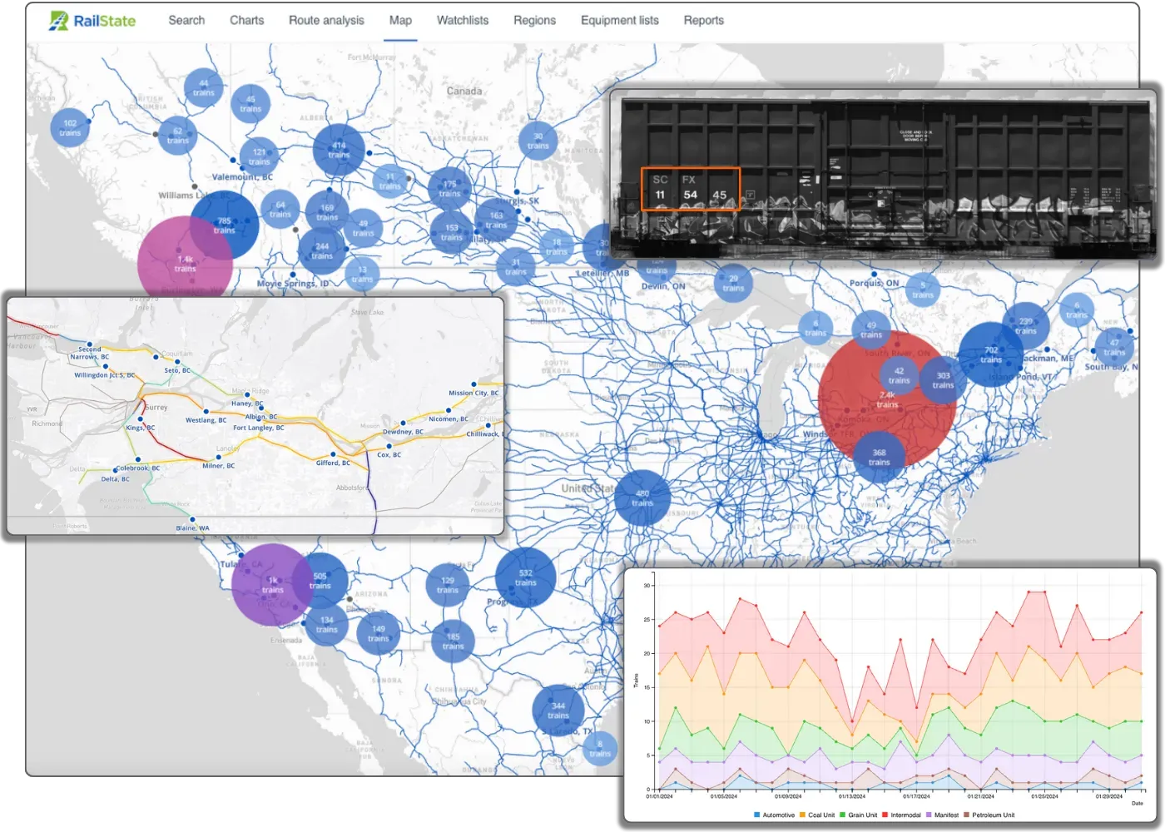Toggle Petroleum Unit legend swatch
The width and height of the screenshot is (1165, 832).
(967, 815)
